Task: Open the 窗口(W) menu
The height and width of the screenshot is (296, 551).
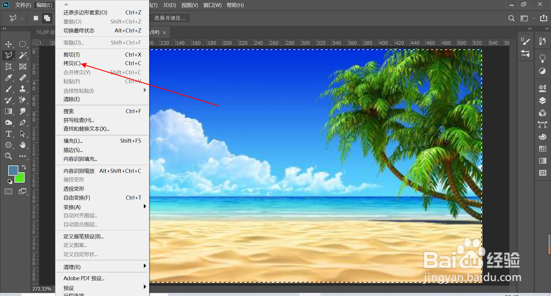Action: 212,5
